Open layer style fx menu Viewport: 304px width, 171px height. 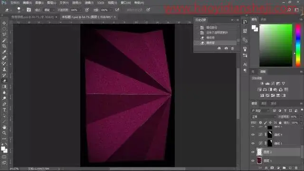(x=266, y=168)
